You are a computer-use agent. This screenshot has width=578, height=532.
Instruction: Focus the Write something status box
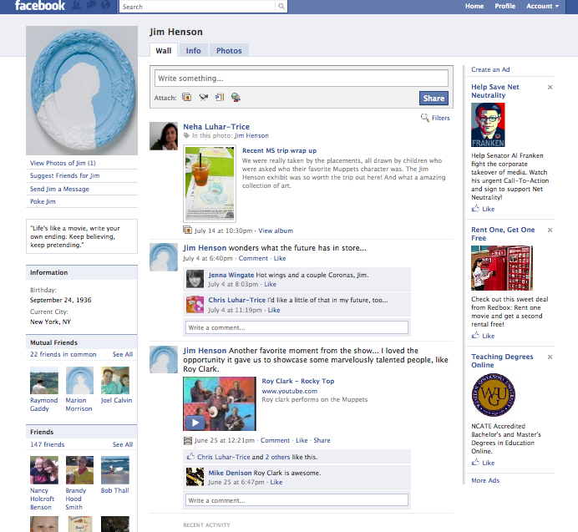[x=302, y=79]
